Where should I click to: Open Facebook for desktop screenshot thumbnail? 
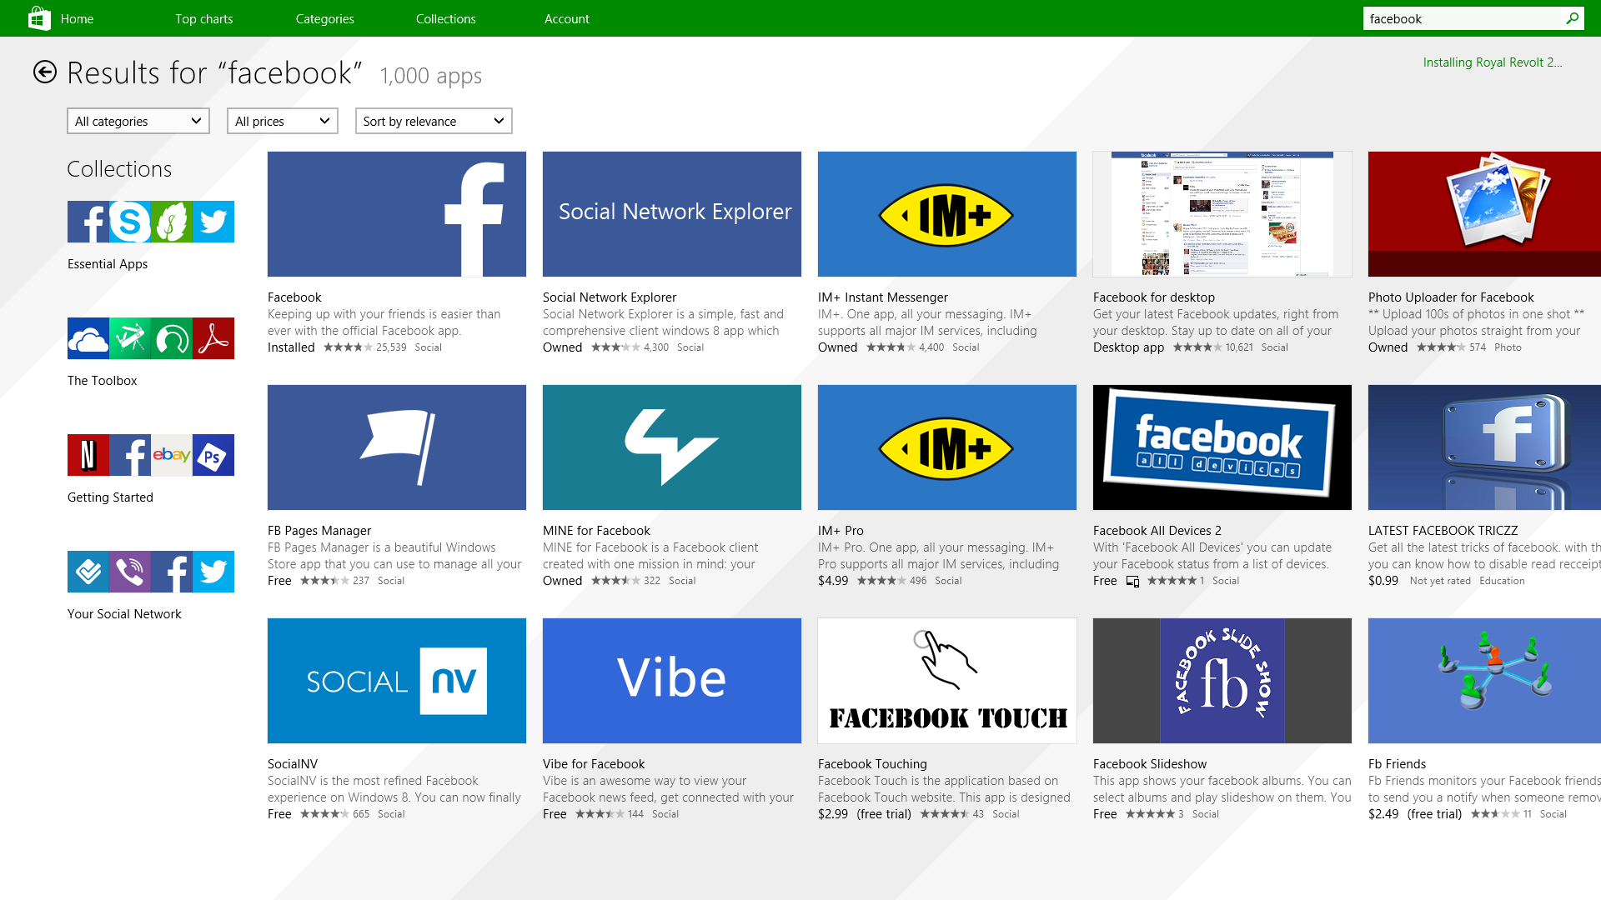pyautogui.click(x=1222, y=214)
